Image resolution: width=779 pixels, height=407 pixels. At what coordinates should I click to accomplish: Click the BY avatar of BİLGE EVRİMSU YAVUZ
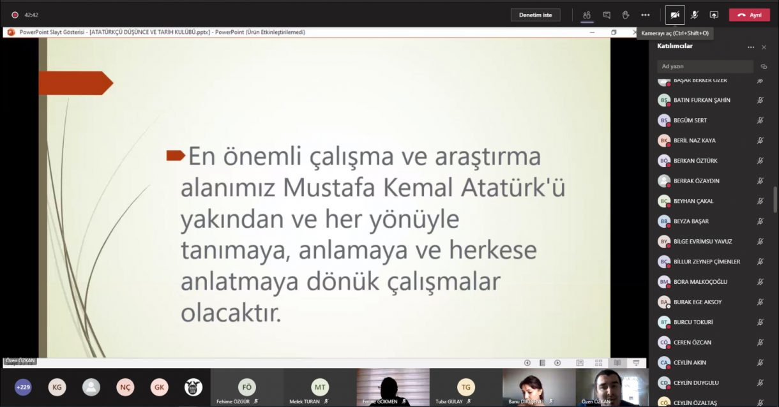664,241
